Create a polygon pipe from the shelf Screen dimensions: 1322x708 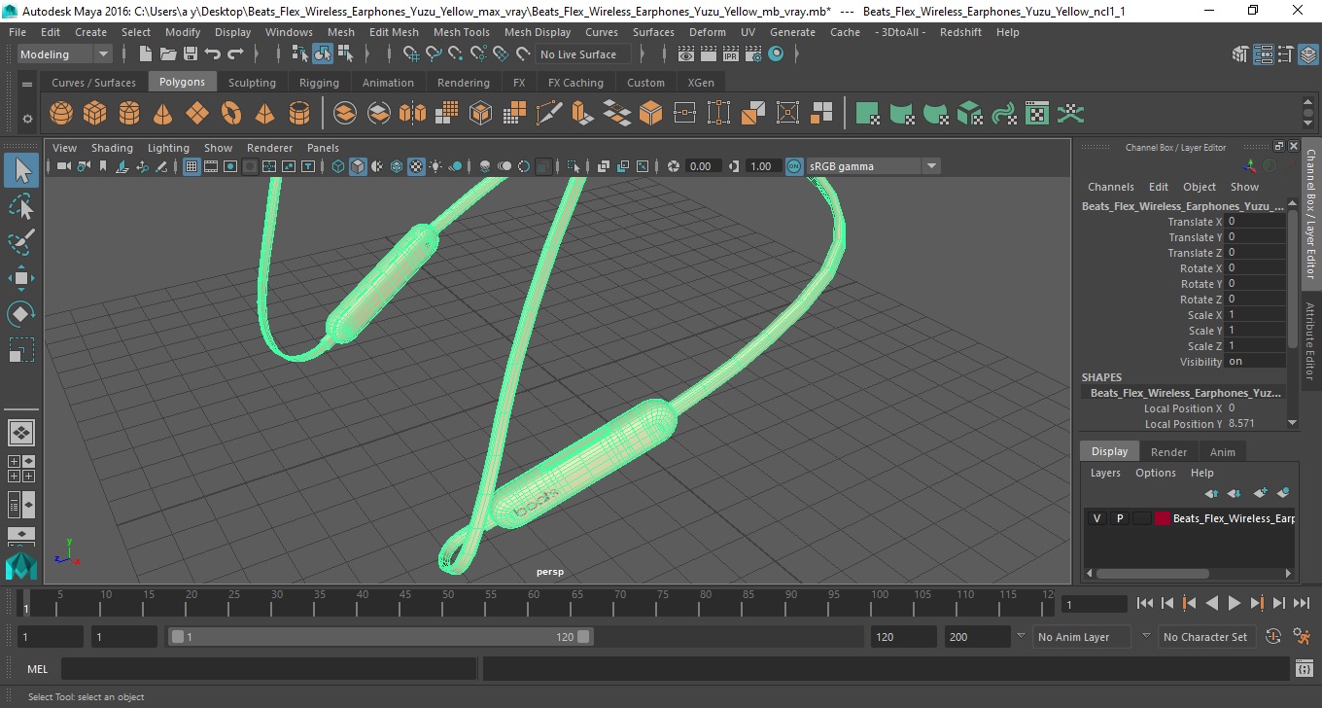[298, 114]
